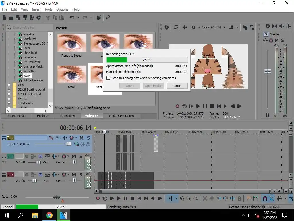The height and width of the screenshot is (221, 294).
Task: Open the File menu
Action: tap(5, 9)
